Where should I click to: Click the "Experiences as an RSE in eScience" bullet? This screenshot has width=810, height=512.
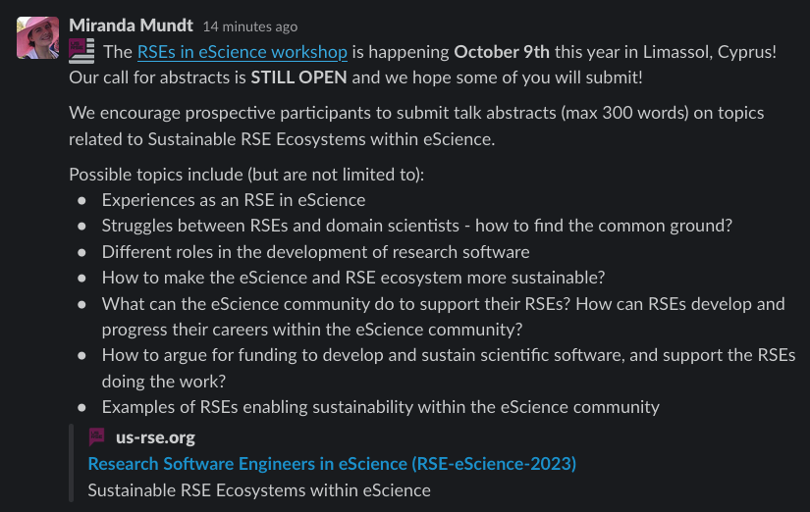234,200
